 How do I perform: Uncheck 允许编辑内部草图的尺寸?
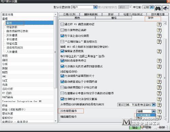click(x=62, y=76)
